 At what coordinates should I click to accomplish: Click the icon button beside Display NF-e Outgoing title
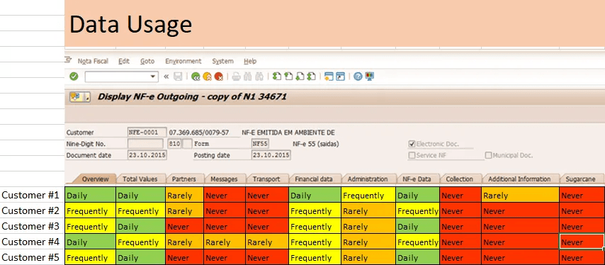[80, 97]
